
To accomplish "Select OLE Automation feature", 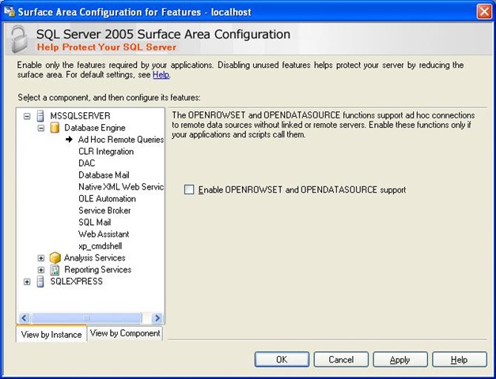I will pos(108,199).
